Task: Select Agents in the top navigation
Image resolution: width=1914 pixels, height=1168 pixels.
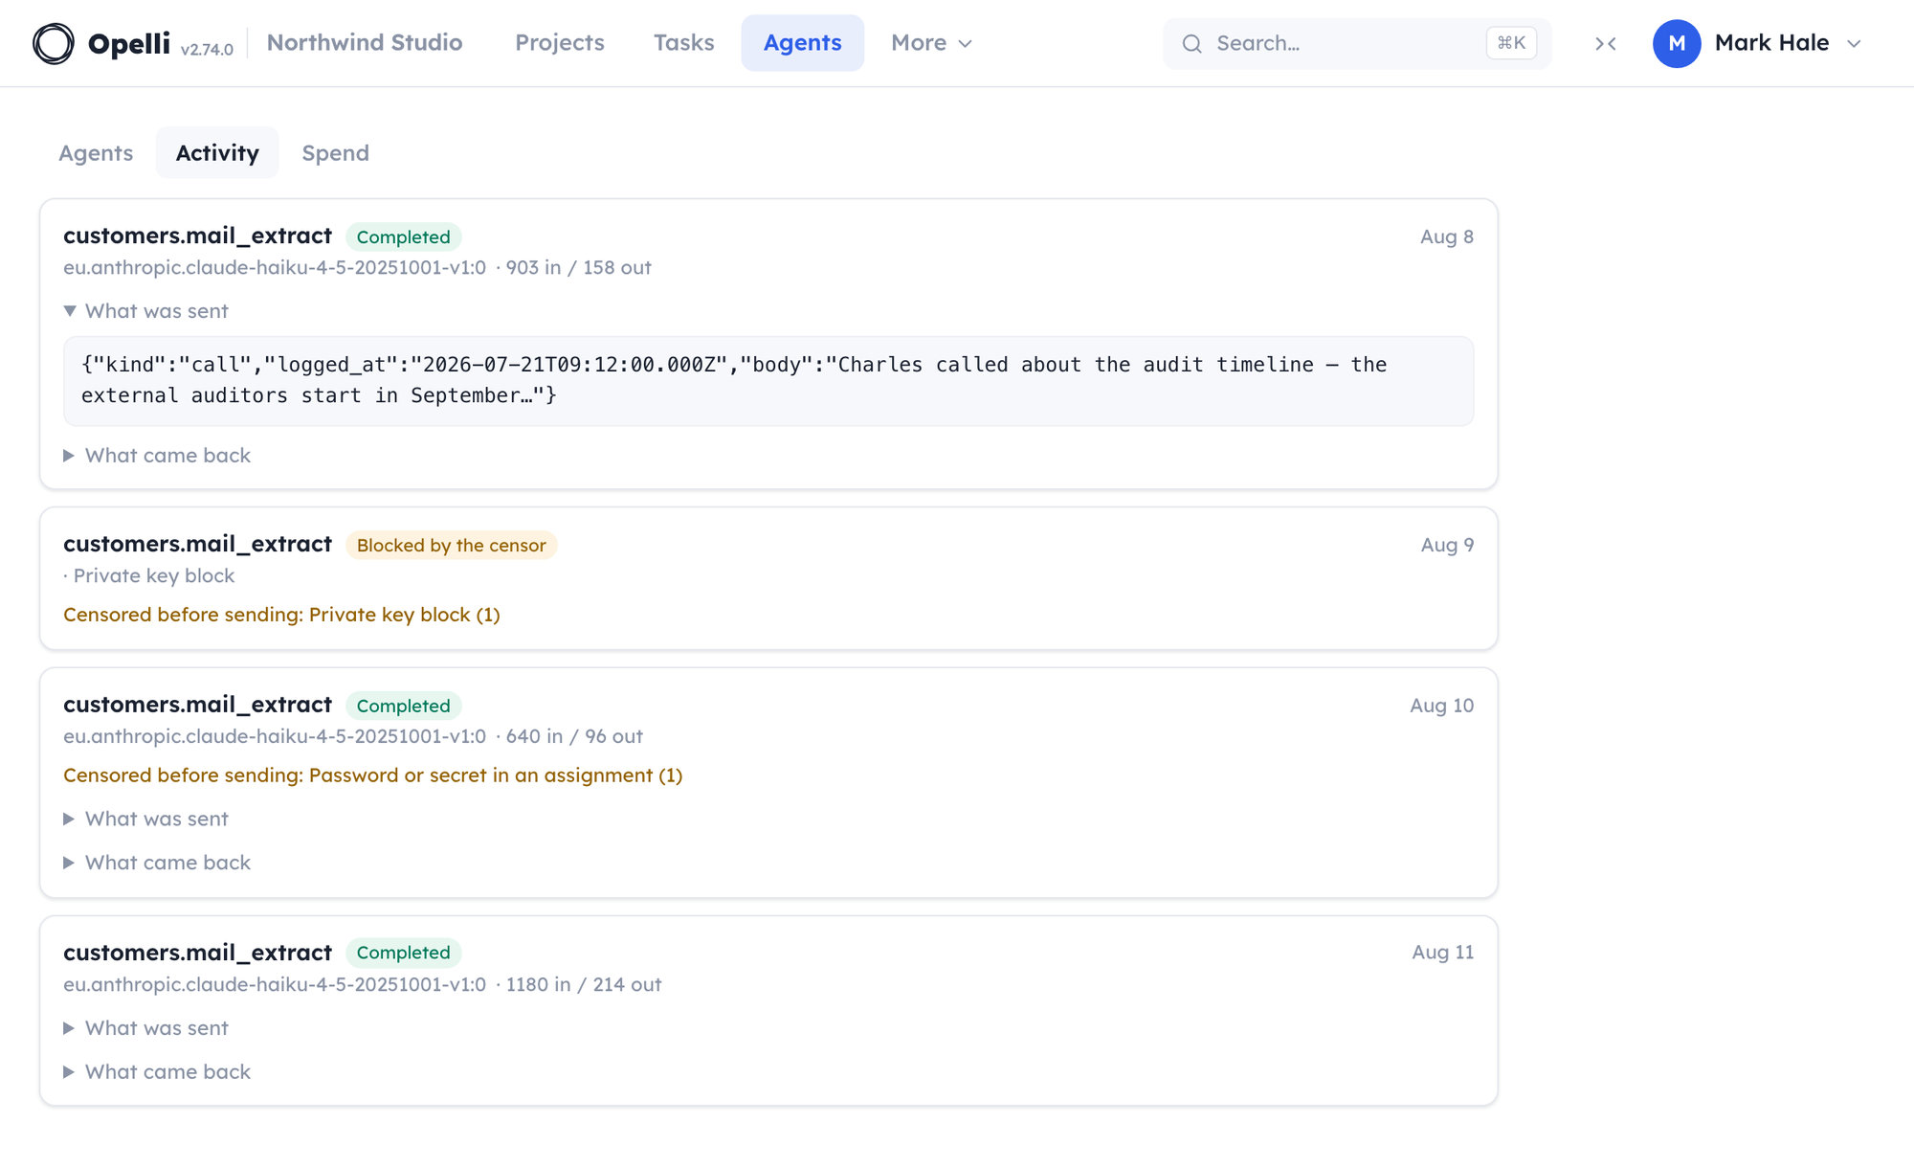Action: click(803, 43)
